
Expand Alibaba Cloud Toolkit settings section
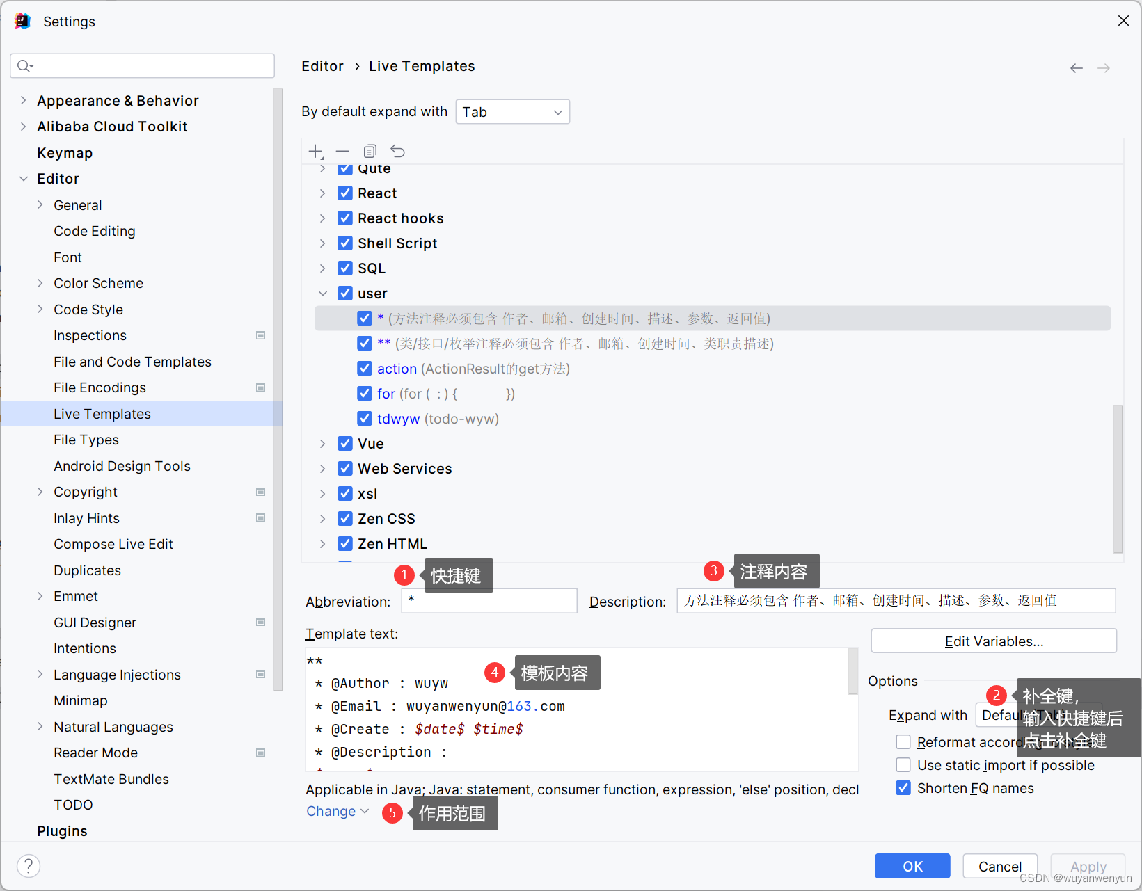pos(24,127)
